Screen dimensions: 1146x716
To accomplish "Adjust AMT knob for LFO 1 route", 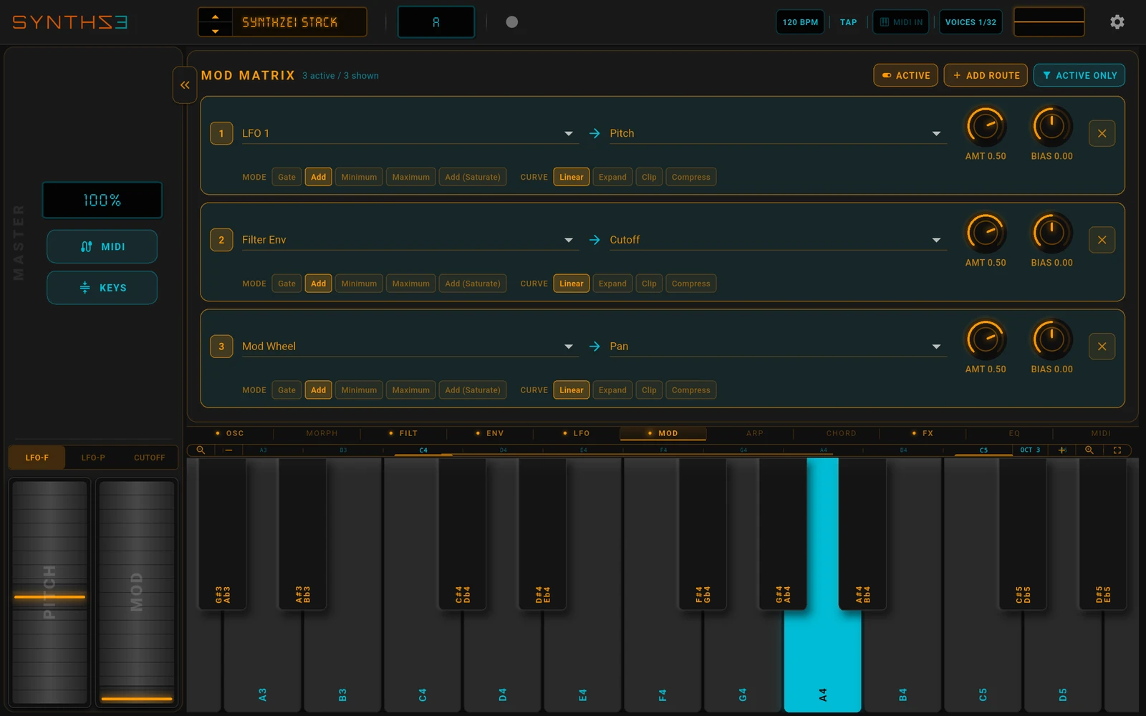I will 986,127.
